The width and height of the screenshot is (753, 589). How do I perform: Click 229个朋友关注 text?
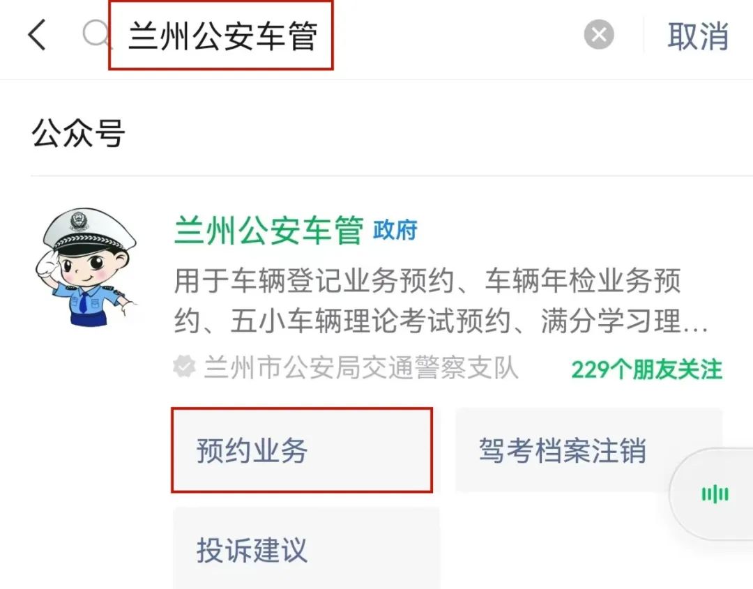(x=646, y=369)
